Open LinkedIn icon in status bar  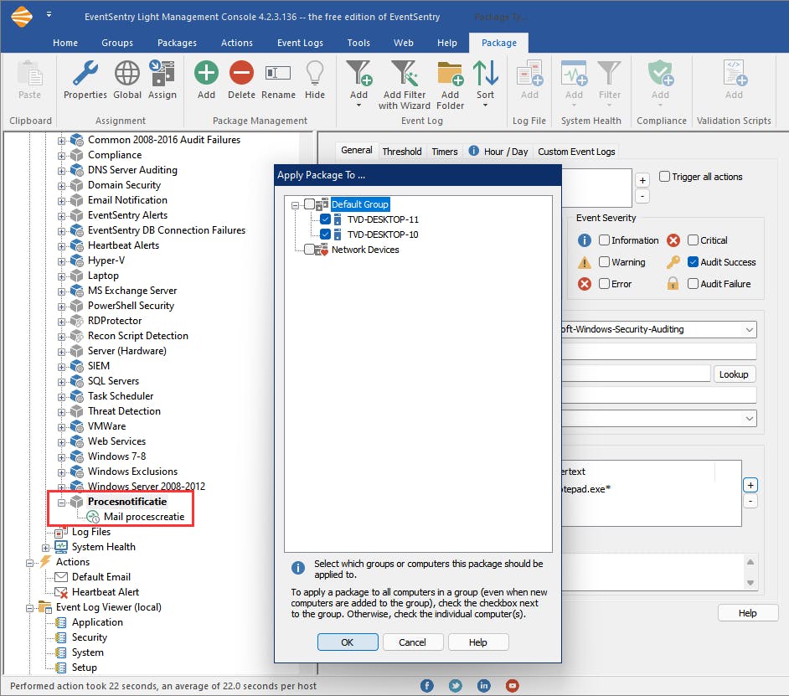point(483,685)
